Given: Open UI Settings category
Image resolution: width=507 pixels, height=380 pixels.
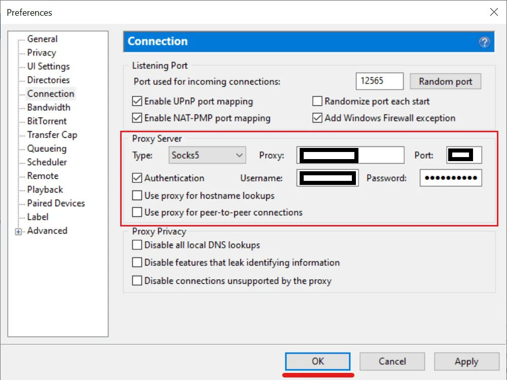Looking at the screenshot, I should coord(49,66).
